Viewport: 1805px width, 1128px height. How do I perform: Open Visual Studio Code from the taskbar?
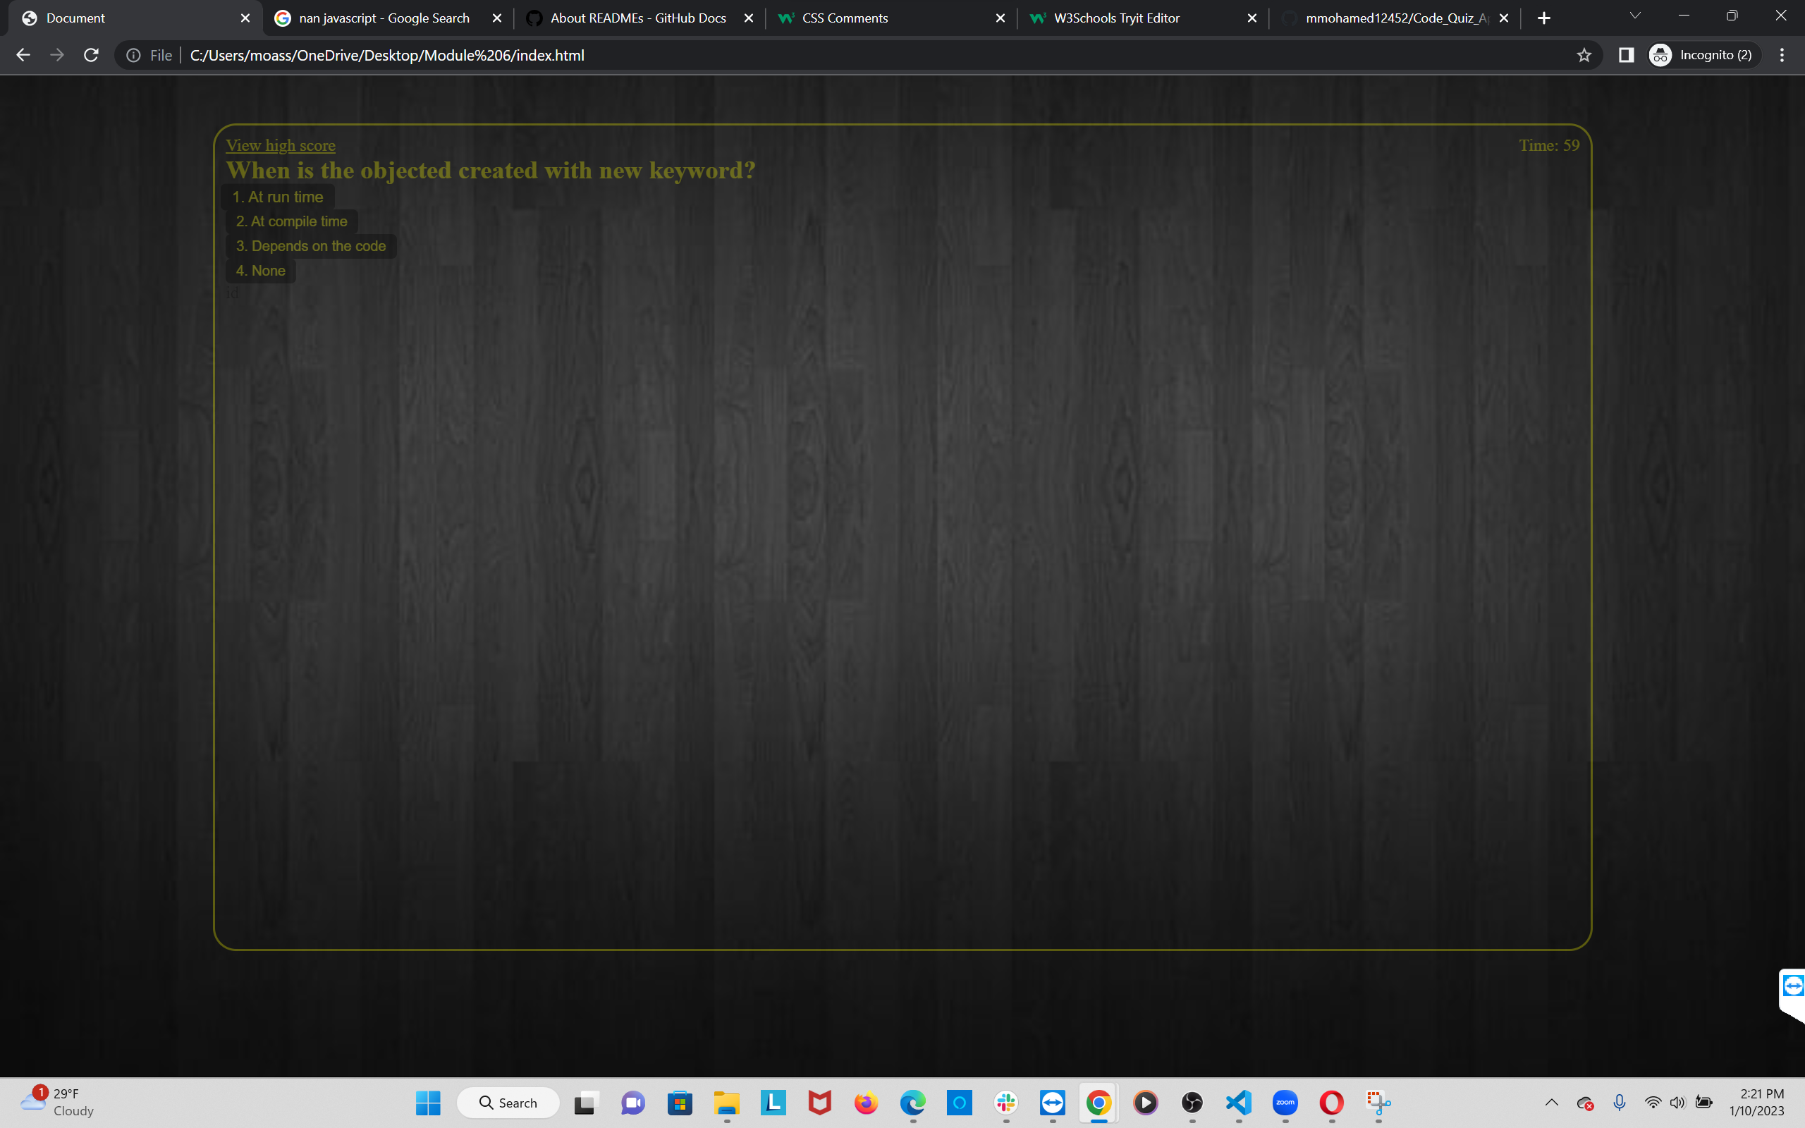pyautogui.click(x=1239, y=1103)
